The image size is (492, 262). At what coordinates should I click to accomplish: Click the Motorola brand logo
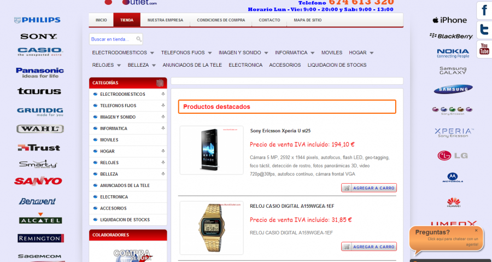[x=453, y=178]
